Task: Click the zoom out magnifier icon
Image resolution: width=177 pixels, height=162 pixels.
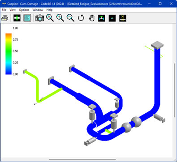Action: tap(70, 18)
